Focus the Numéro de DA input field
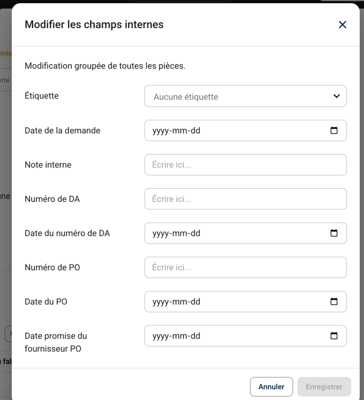Screen dimensions: 364x400 tap(245, 199)
